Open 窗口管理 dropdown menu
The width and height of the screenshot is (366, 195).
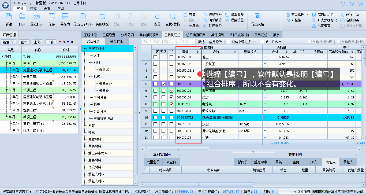(x=297, y=14)
